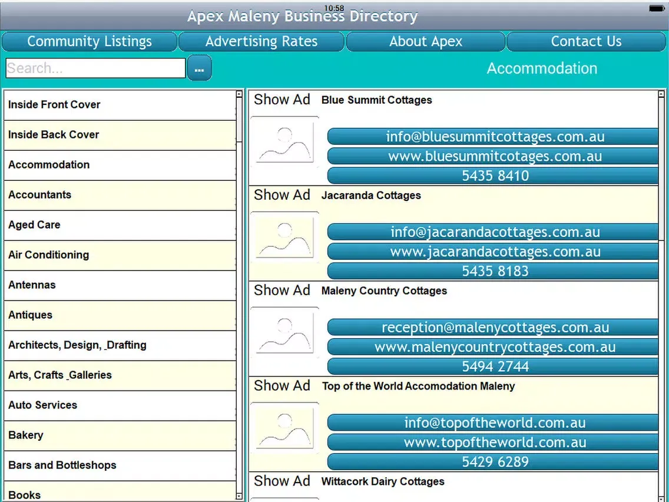The width and height of the screenshot is (669, 502).
Task: Open Advertising Rates tab
Action: coord(261,41)
